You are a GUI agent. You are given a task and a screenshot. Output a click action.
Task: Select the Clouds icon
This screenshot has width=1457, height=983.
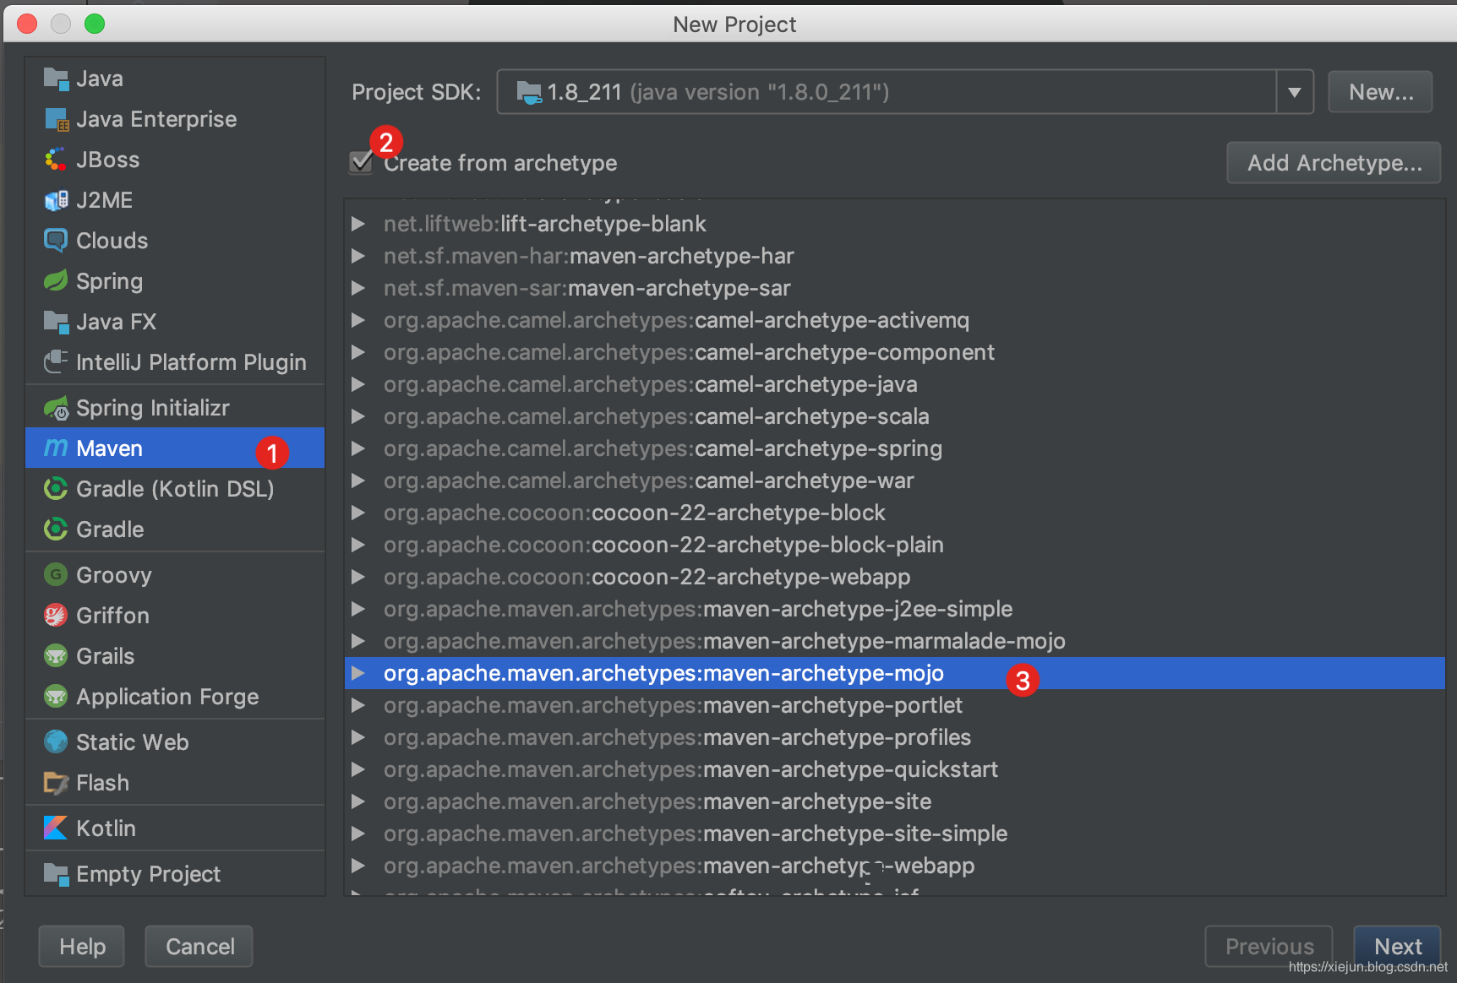coord(56,241)
